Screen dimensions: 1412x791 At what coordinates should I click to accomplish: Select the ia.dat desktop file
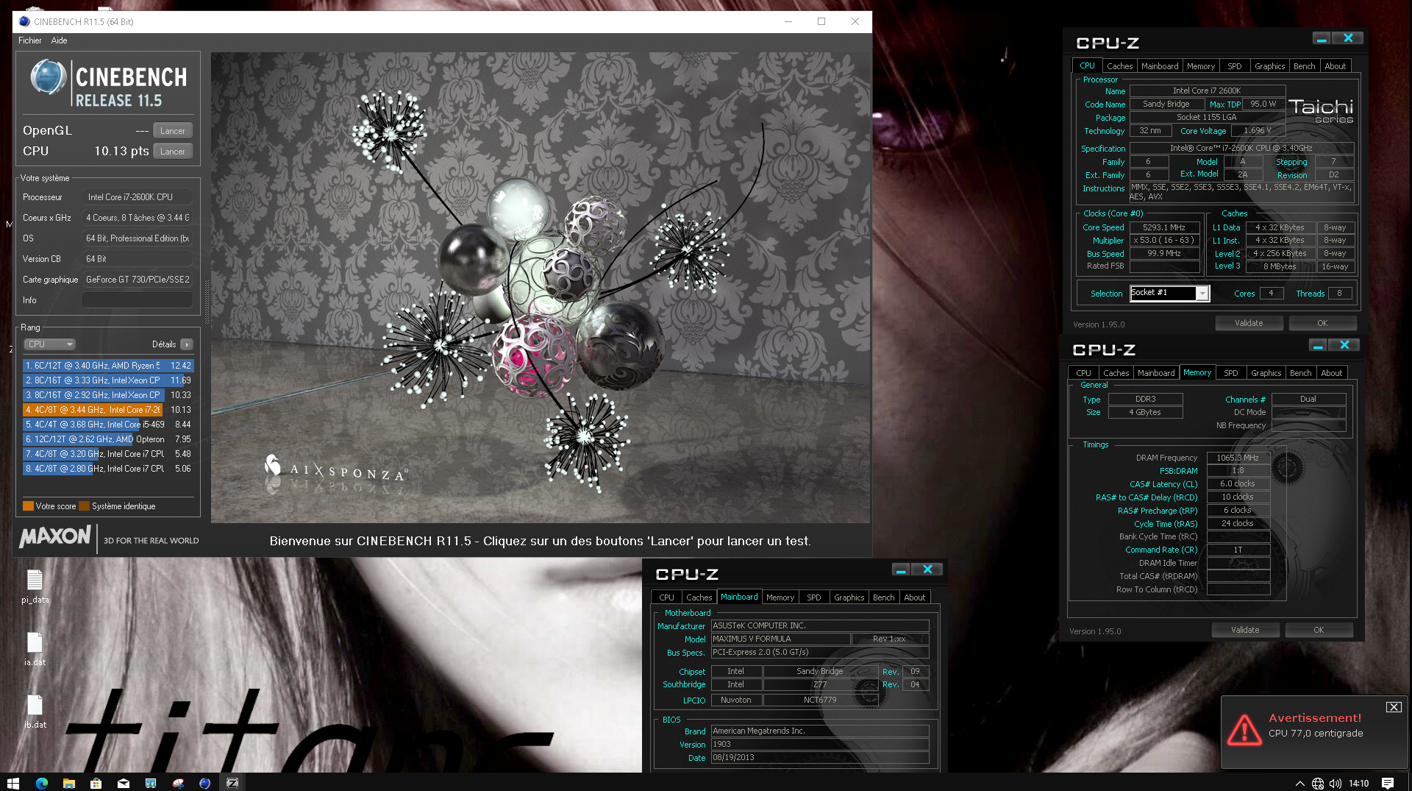[x=35, y=649]
